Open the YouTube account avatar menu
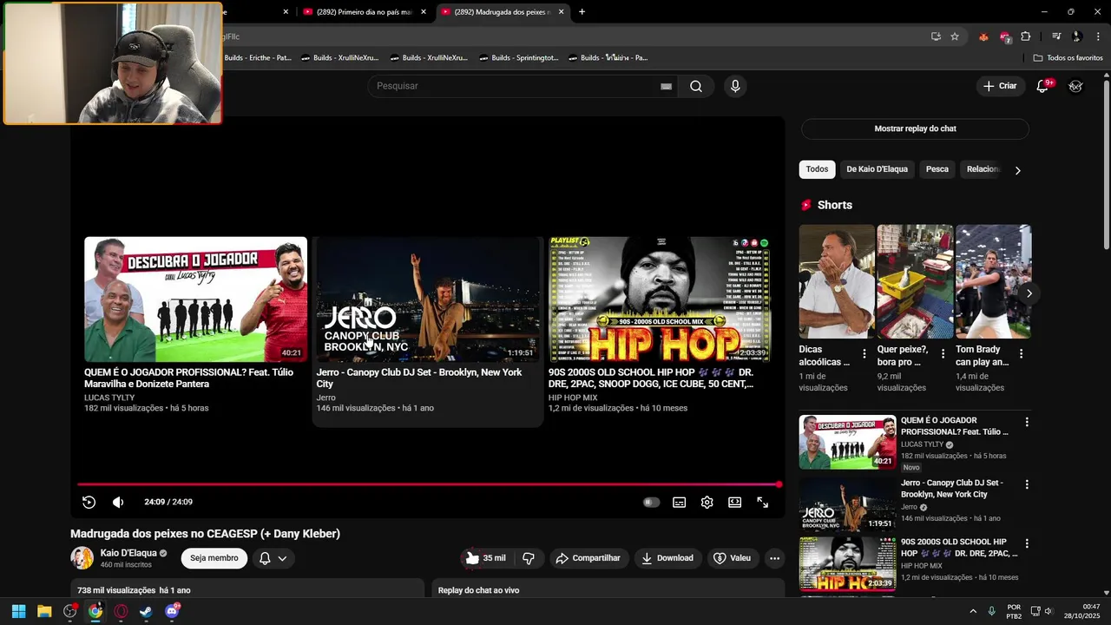The image size is (1111, 625). coord(1075,86)
